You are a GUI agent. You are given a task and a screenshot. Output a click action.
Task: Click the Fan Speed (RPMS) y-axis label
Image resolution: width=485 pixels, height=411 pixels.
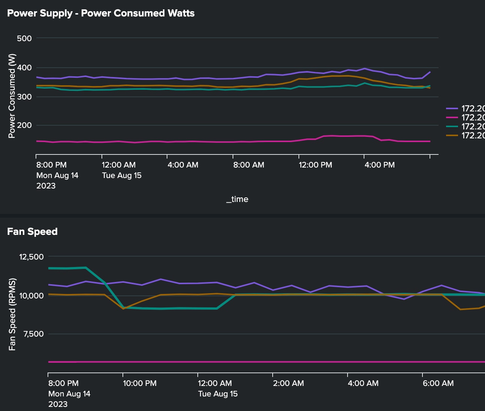[12, 314]
